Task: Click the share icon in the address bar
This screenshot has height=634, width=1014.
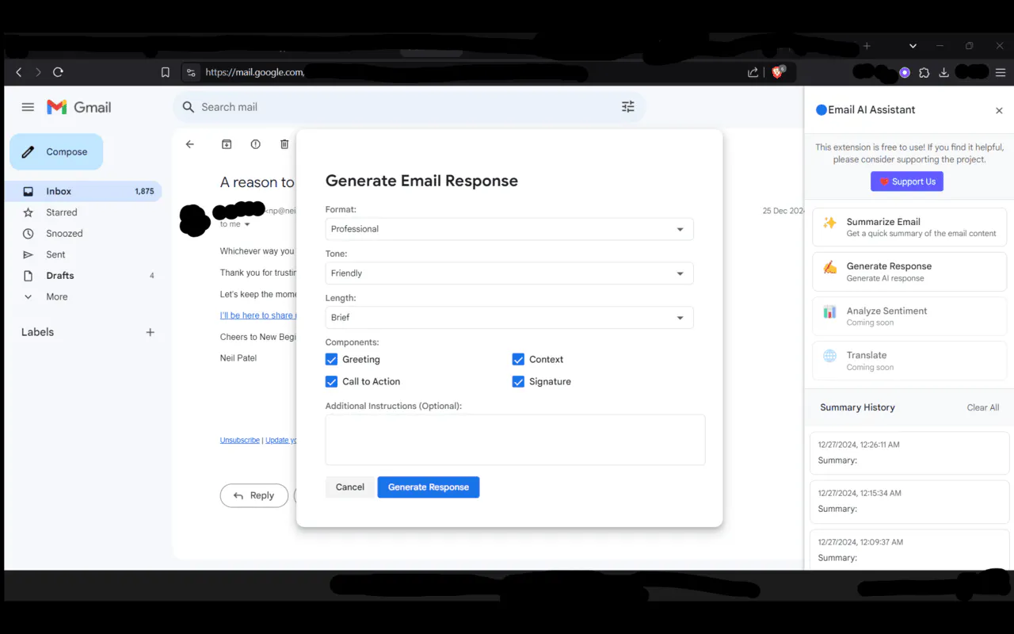Action: [753, 72]
